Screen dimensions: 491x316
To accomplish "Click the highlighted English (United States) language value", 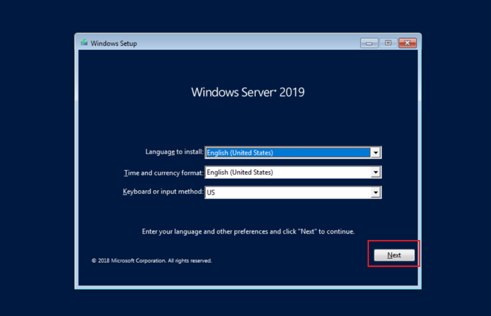I will [240, 152].
